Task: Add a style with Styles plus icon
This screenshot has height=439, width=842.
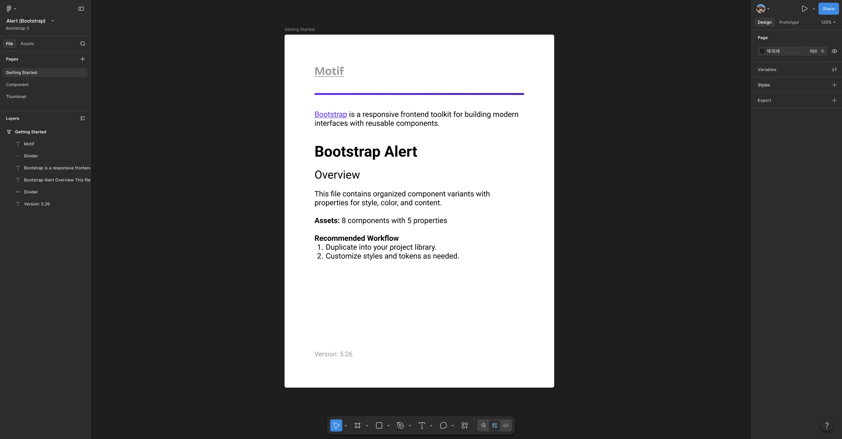Action: tap(834, 85)
